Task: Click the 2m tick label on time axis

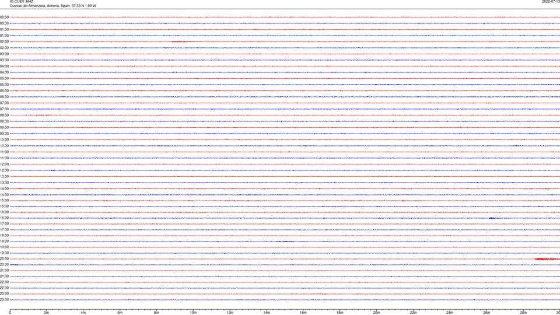Action: pyautogui.click(x=47, y=313)
